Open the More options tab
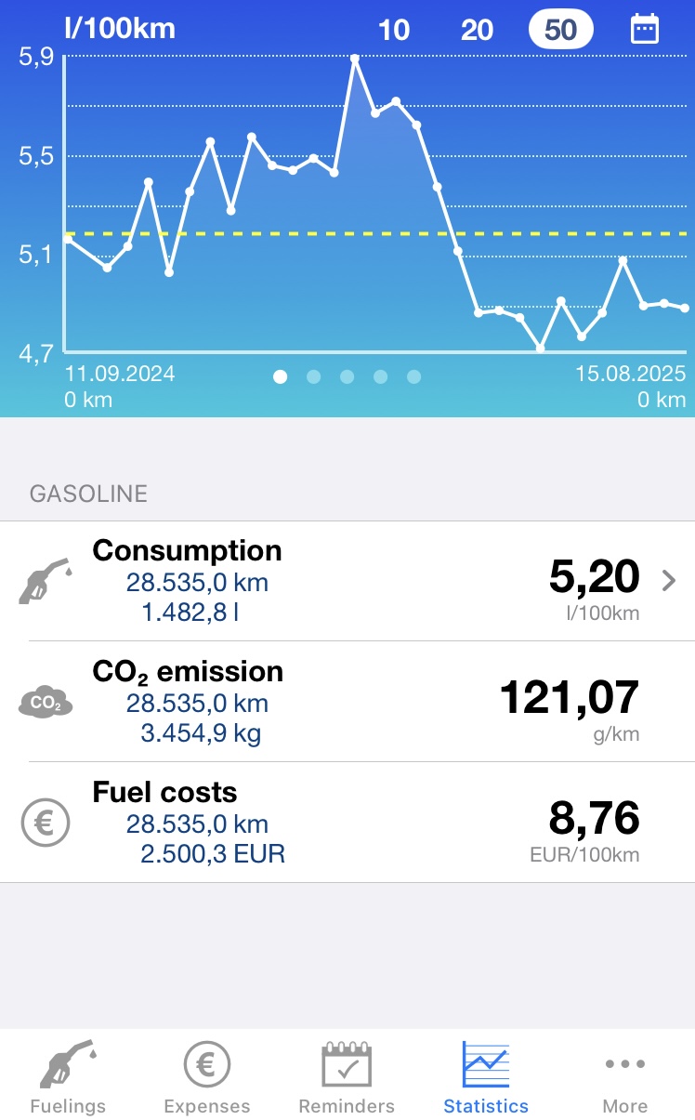This screenshot has height=1120, width=695. 624,1076
